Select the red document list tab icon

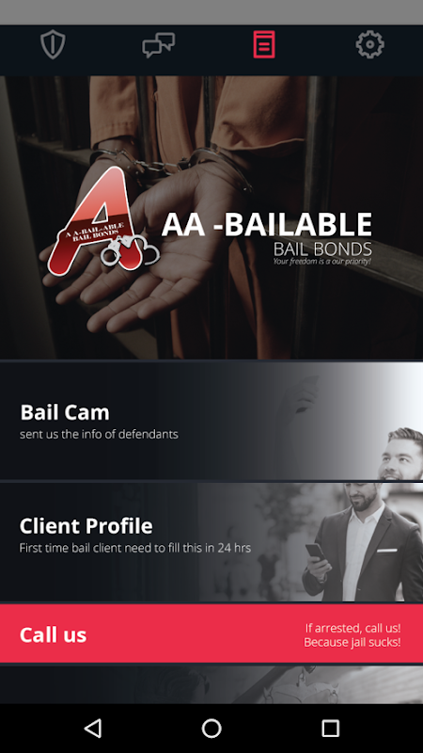(264, 44)
